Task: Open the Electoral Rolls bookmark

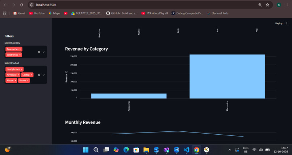Action: [x=218, y=13]
